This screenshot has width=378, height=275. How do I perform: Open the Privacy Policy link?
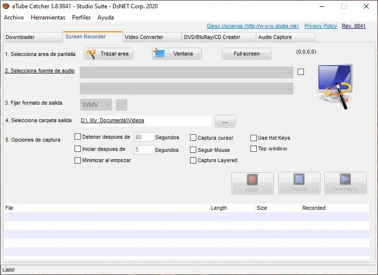pyautogui.click(x=321, y=26)
